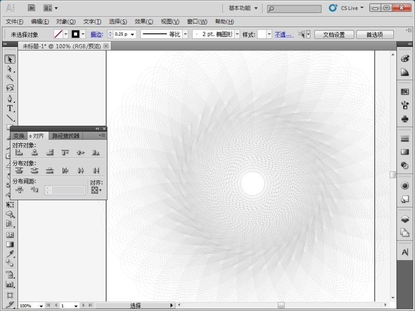Click the 文档设置 button
The width and height of the screenshot is (415, 311).
tap(334, 35)
